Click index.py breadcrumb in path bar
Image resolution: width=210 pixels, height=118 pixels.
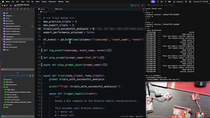tap(44, 12)
